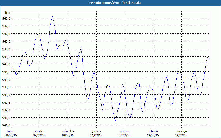Click the 'sábado' day label
Viewport: 221px width, 138px height.
[153, 131]
